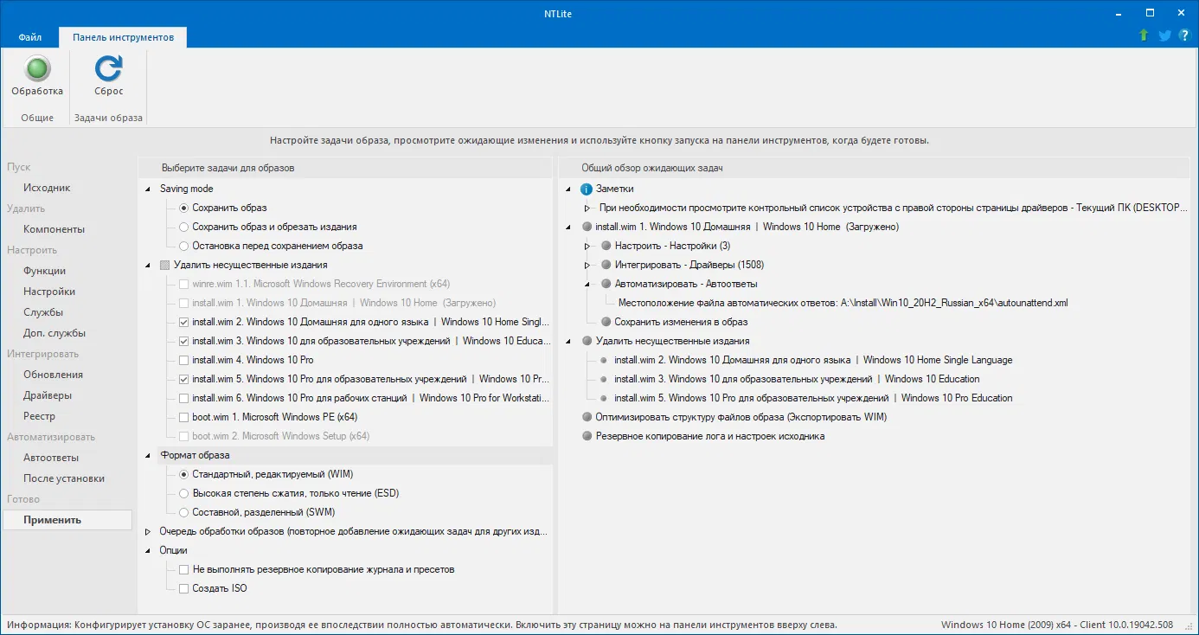Check boot.wim 1 Microsoft Windows PE box
This screenshot has width=1199, height=635.
pos(183,417)
